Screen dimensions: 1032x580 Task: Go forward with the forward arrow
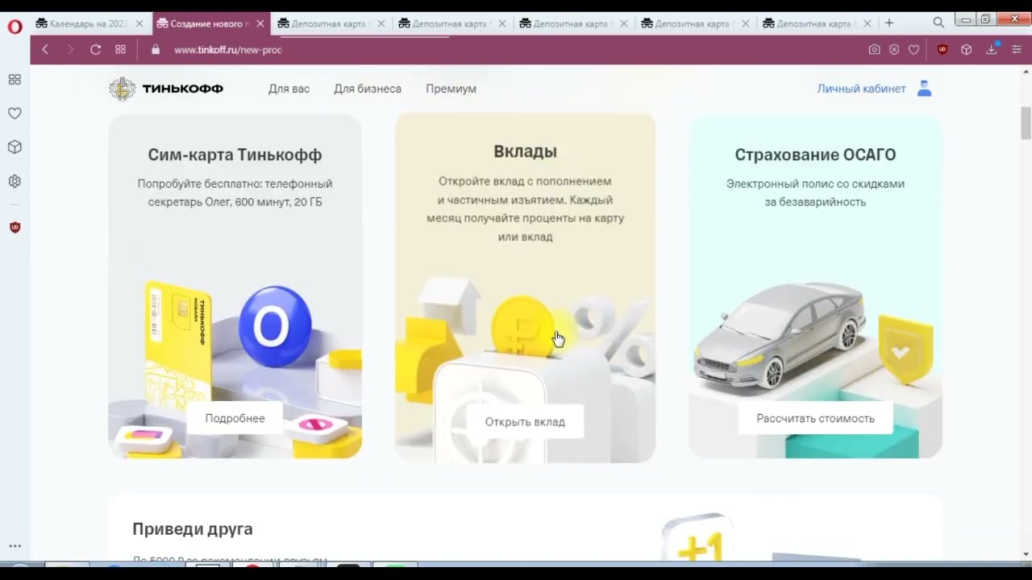click(70, 49)
